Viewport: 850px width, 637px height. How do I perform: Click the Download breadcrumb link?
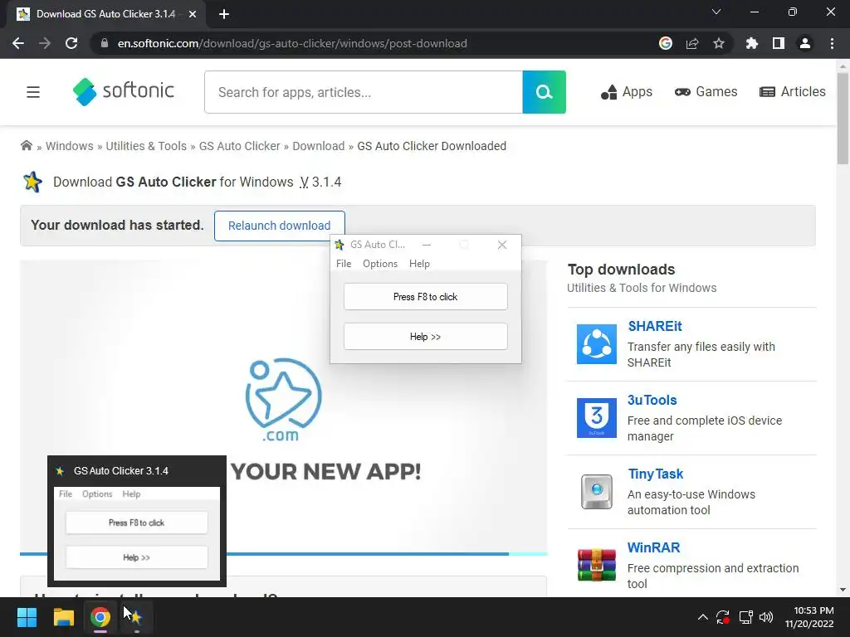point(318,146)
